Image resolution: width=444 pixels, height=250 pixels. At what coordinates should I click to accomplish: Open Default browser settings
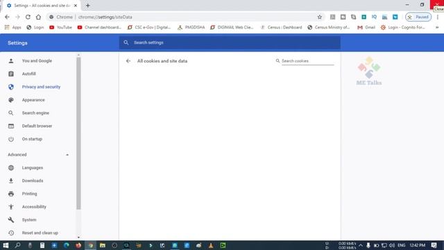click(x=37, y=126)
